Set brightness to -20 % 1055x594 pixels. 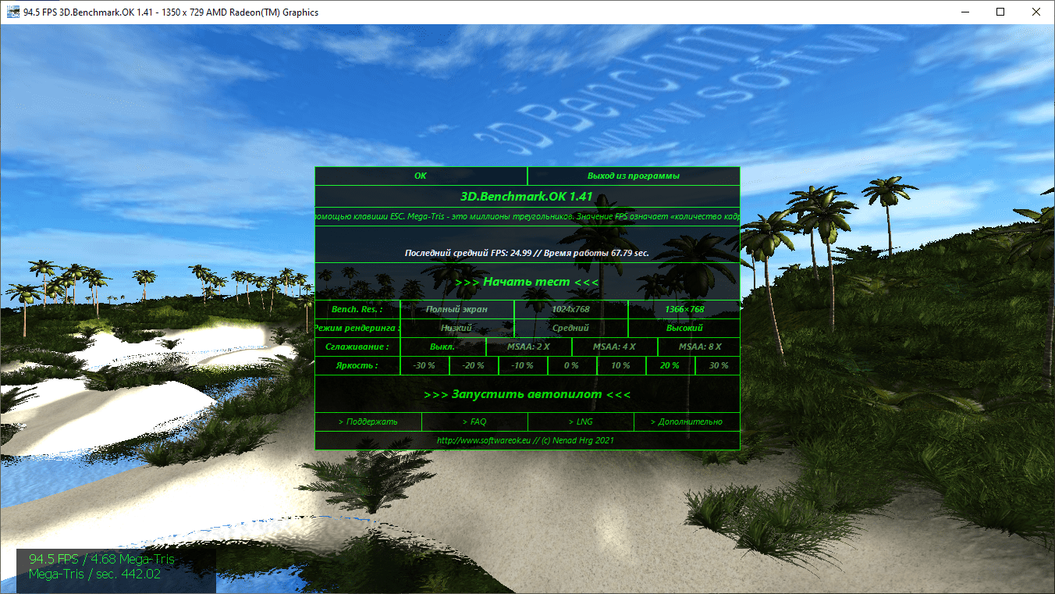(x=474, y=365)
